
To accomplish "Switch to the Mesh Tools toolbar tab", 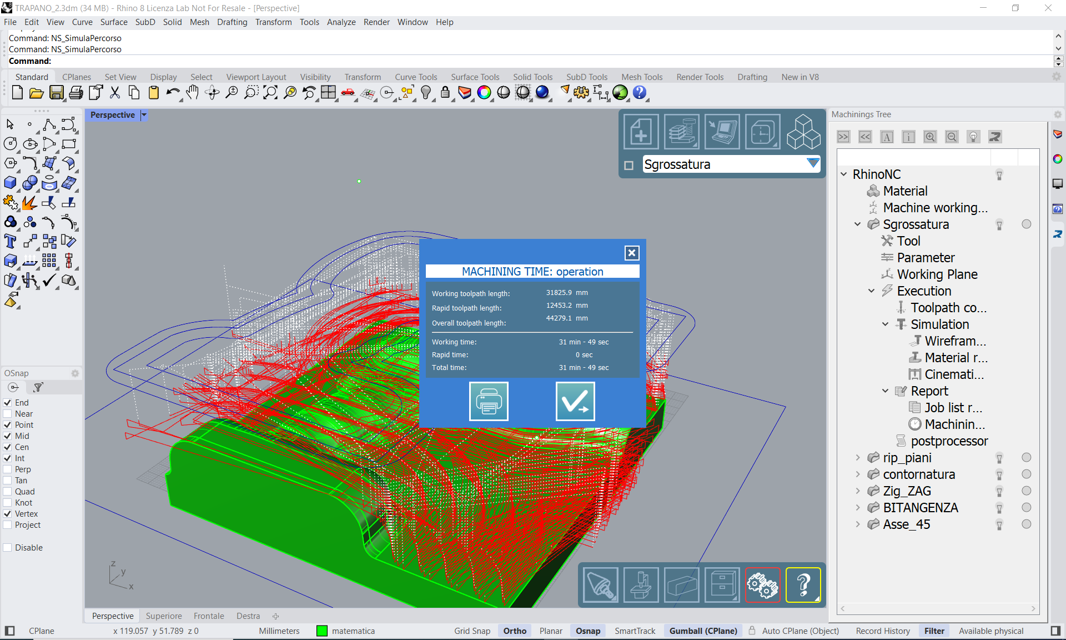I will pyautogui.click(x=642, y=77).
